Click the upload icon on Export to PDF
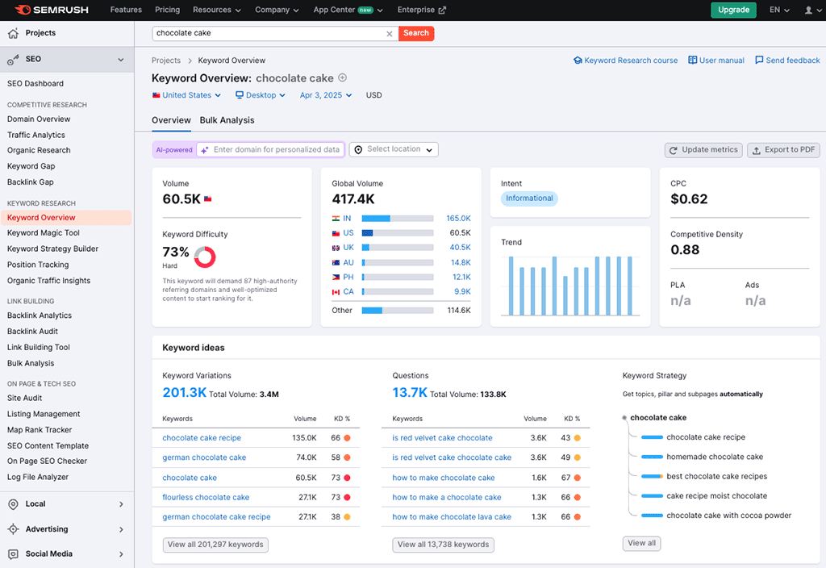 coord(757,151)
